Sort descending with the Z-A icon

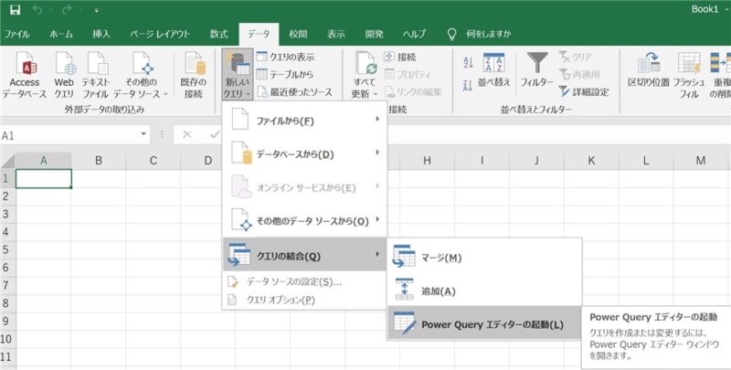[468, 84]
